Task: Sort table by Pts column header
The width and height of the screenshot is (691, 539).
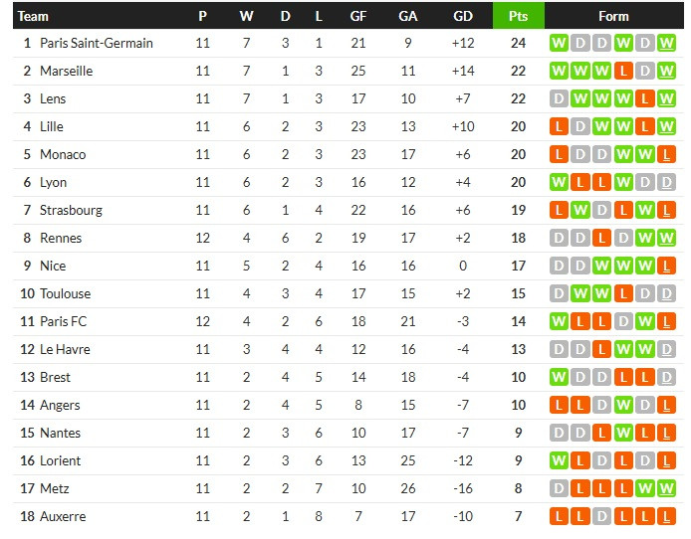Action: coord(518,16)
